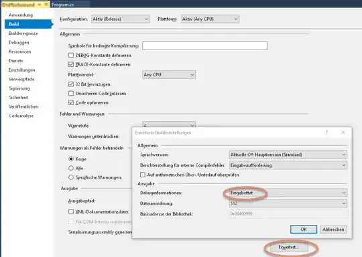Expand the Plattform Aktiv (Any CPU) dropdown

210,19
